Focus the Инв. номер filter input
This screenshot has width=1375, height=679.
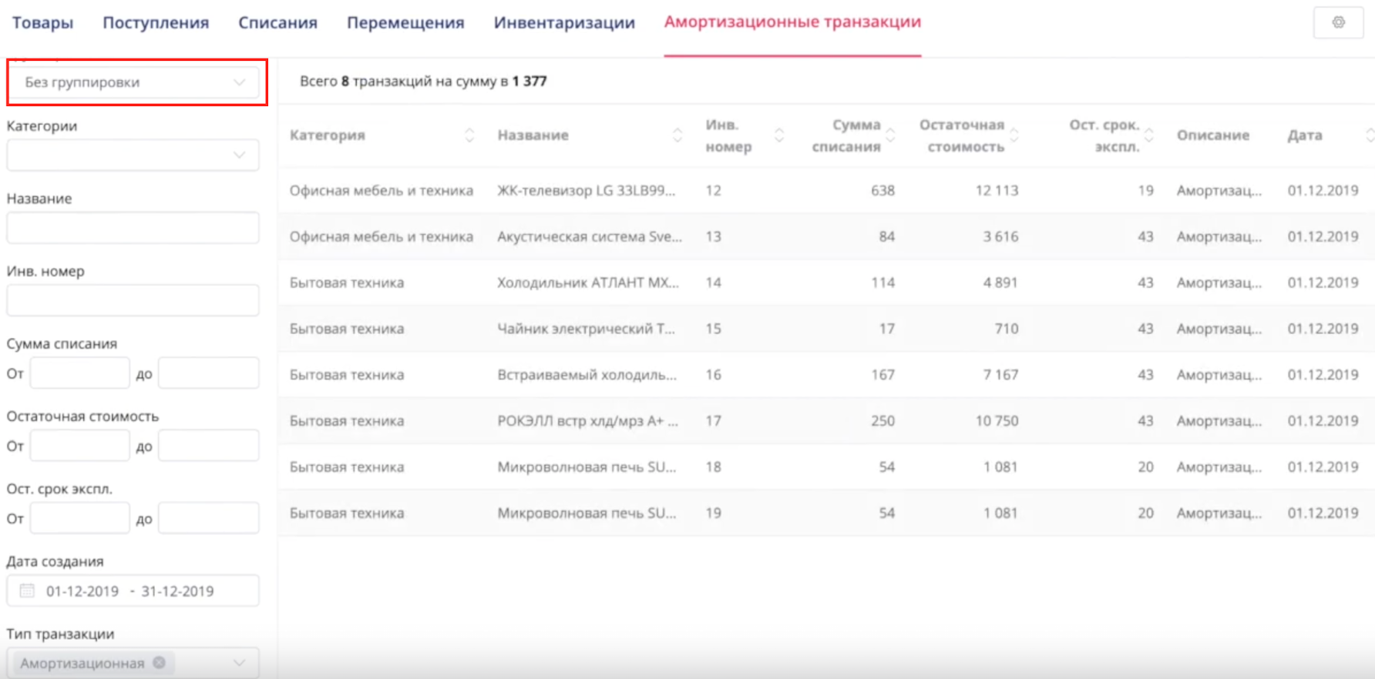(x=133, y=300)
